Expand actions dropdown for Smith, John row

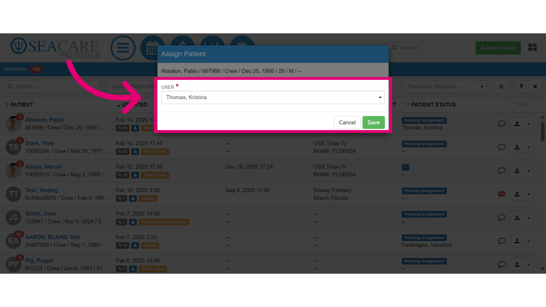529,218
